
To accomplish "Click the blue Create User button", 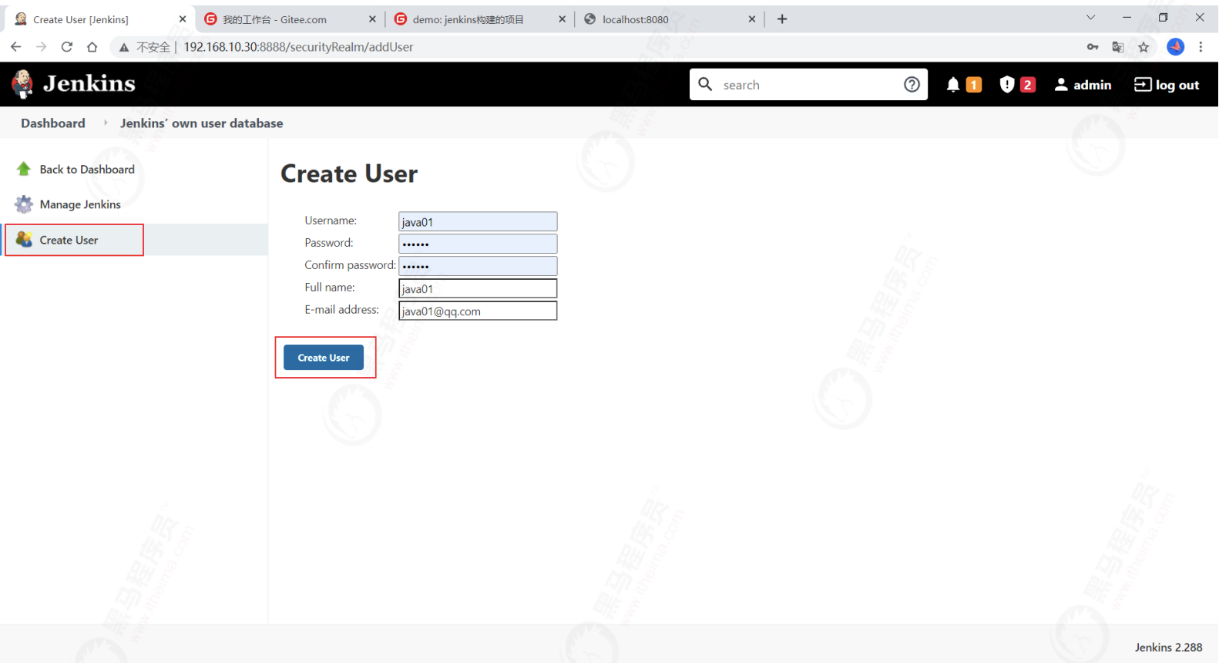I will point(324,358).
